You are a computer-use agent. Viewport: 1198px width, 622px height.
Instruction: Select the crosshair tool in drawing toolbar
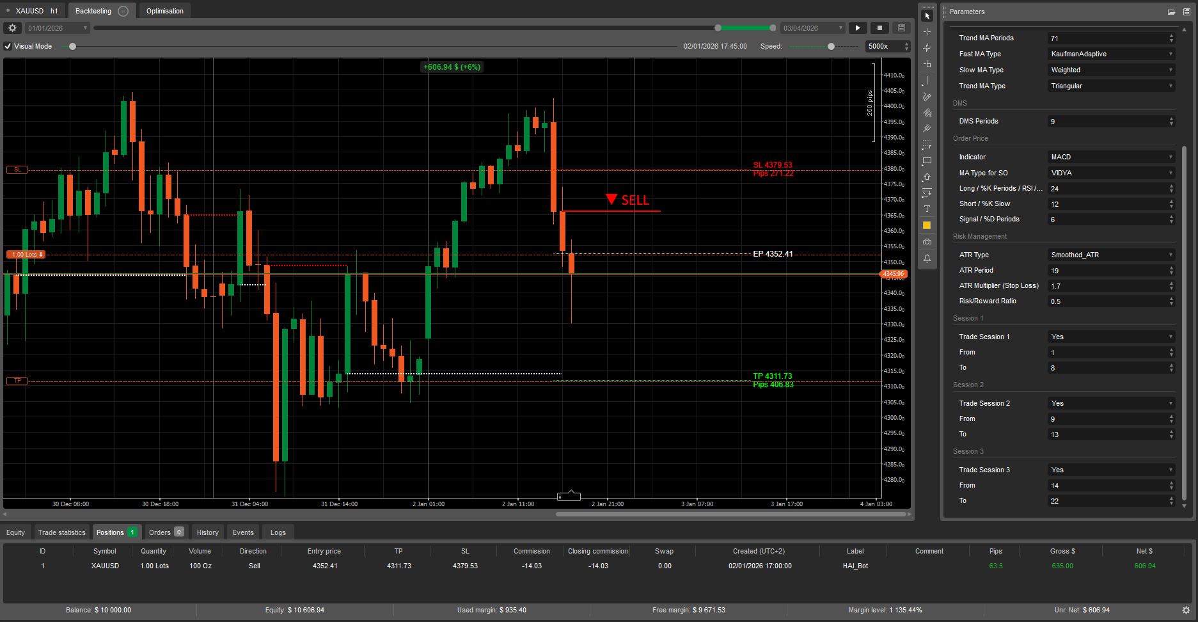coord(927,31)
